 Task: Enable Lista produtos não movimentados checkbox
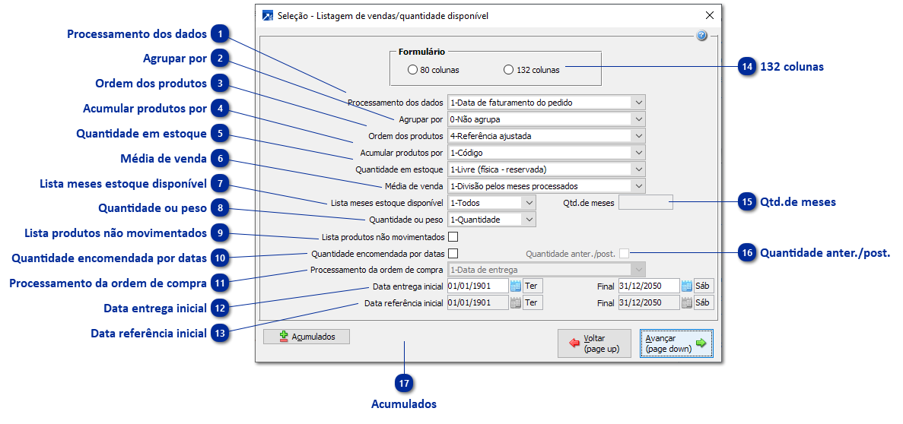(x=453, y=236)
